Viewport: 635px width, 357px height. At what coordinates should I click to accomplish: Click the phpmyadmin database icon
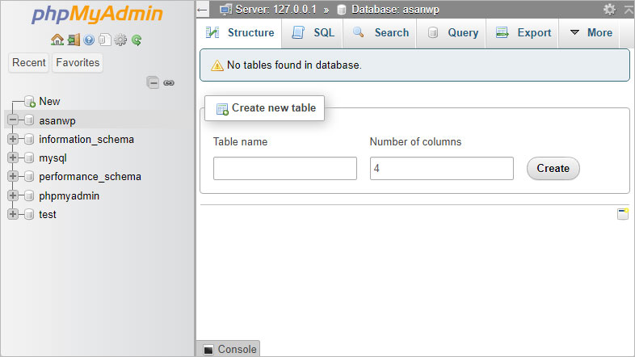point(29,195)
